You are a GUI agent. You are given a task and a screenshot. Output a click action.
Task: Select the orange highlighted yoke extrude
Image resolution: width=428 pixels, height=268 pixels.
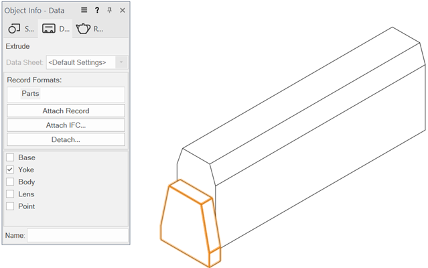tap(186, 224)
